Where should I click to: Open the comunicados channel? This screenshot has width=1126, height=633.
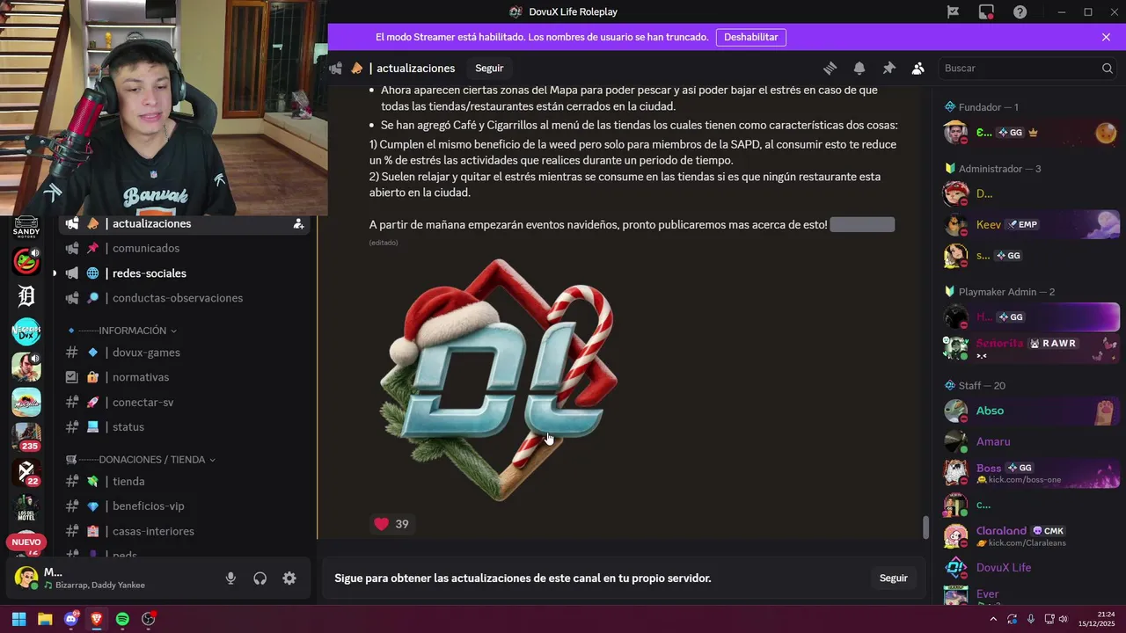click(x=185, y=249)
